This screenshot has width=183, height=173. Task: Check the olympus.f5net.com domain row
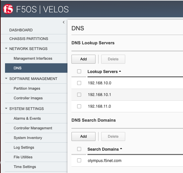tap(79, 160)
